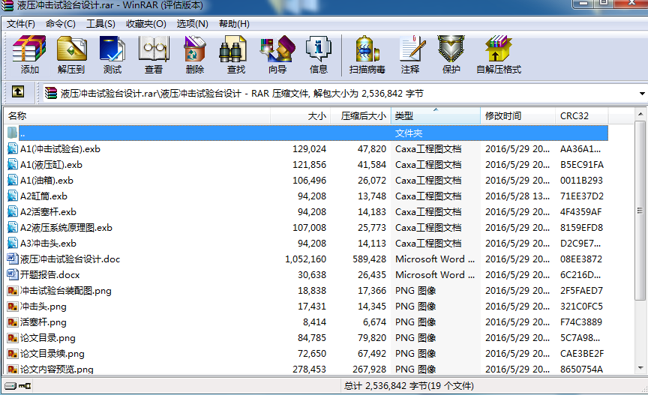Click the Caxa icon of A3冲击头.exb
The height and width of the screenshot is (395, 648).
(13, 243)
